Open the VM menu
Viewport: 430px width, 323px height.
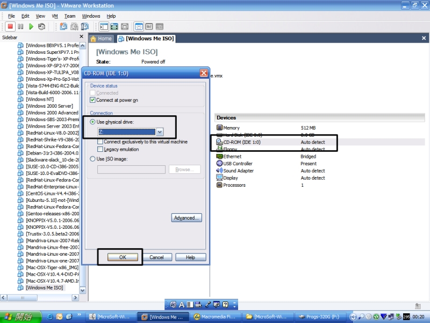(x=55, y=16)
